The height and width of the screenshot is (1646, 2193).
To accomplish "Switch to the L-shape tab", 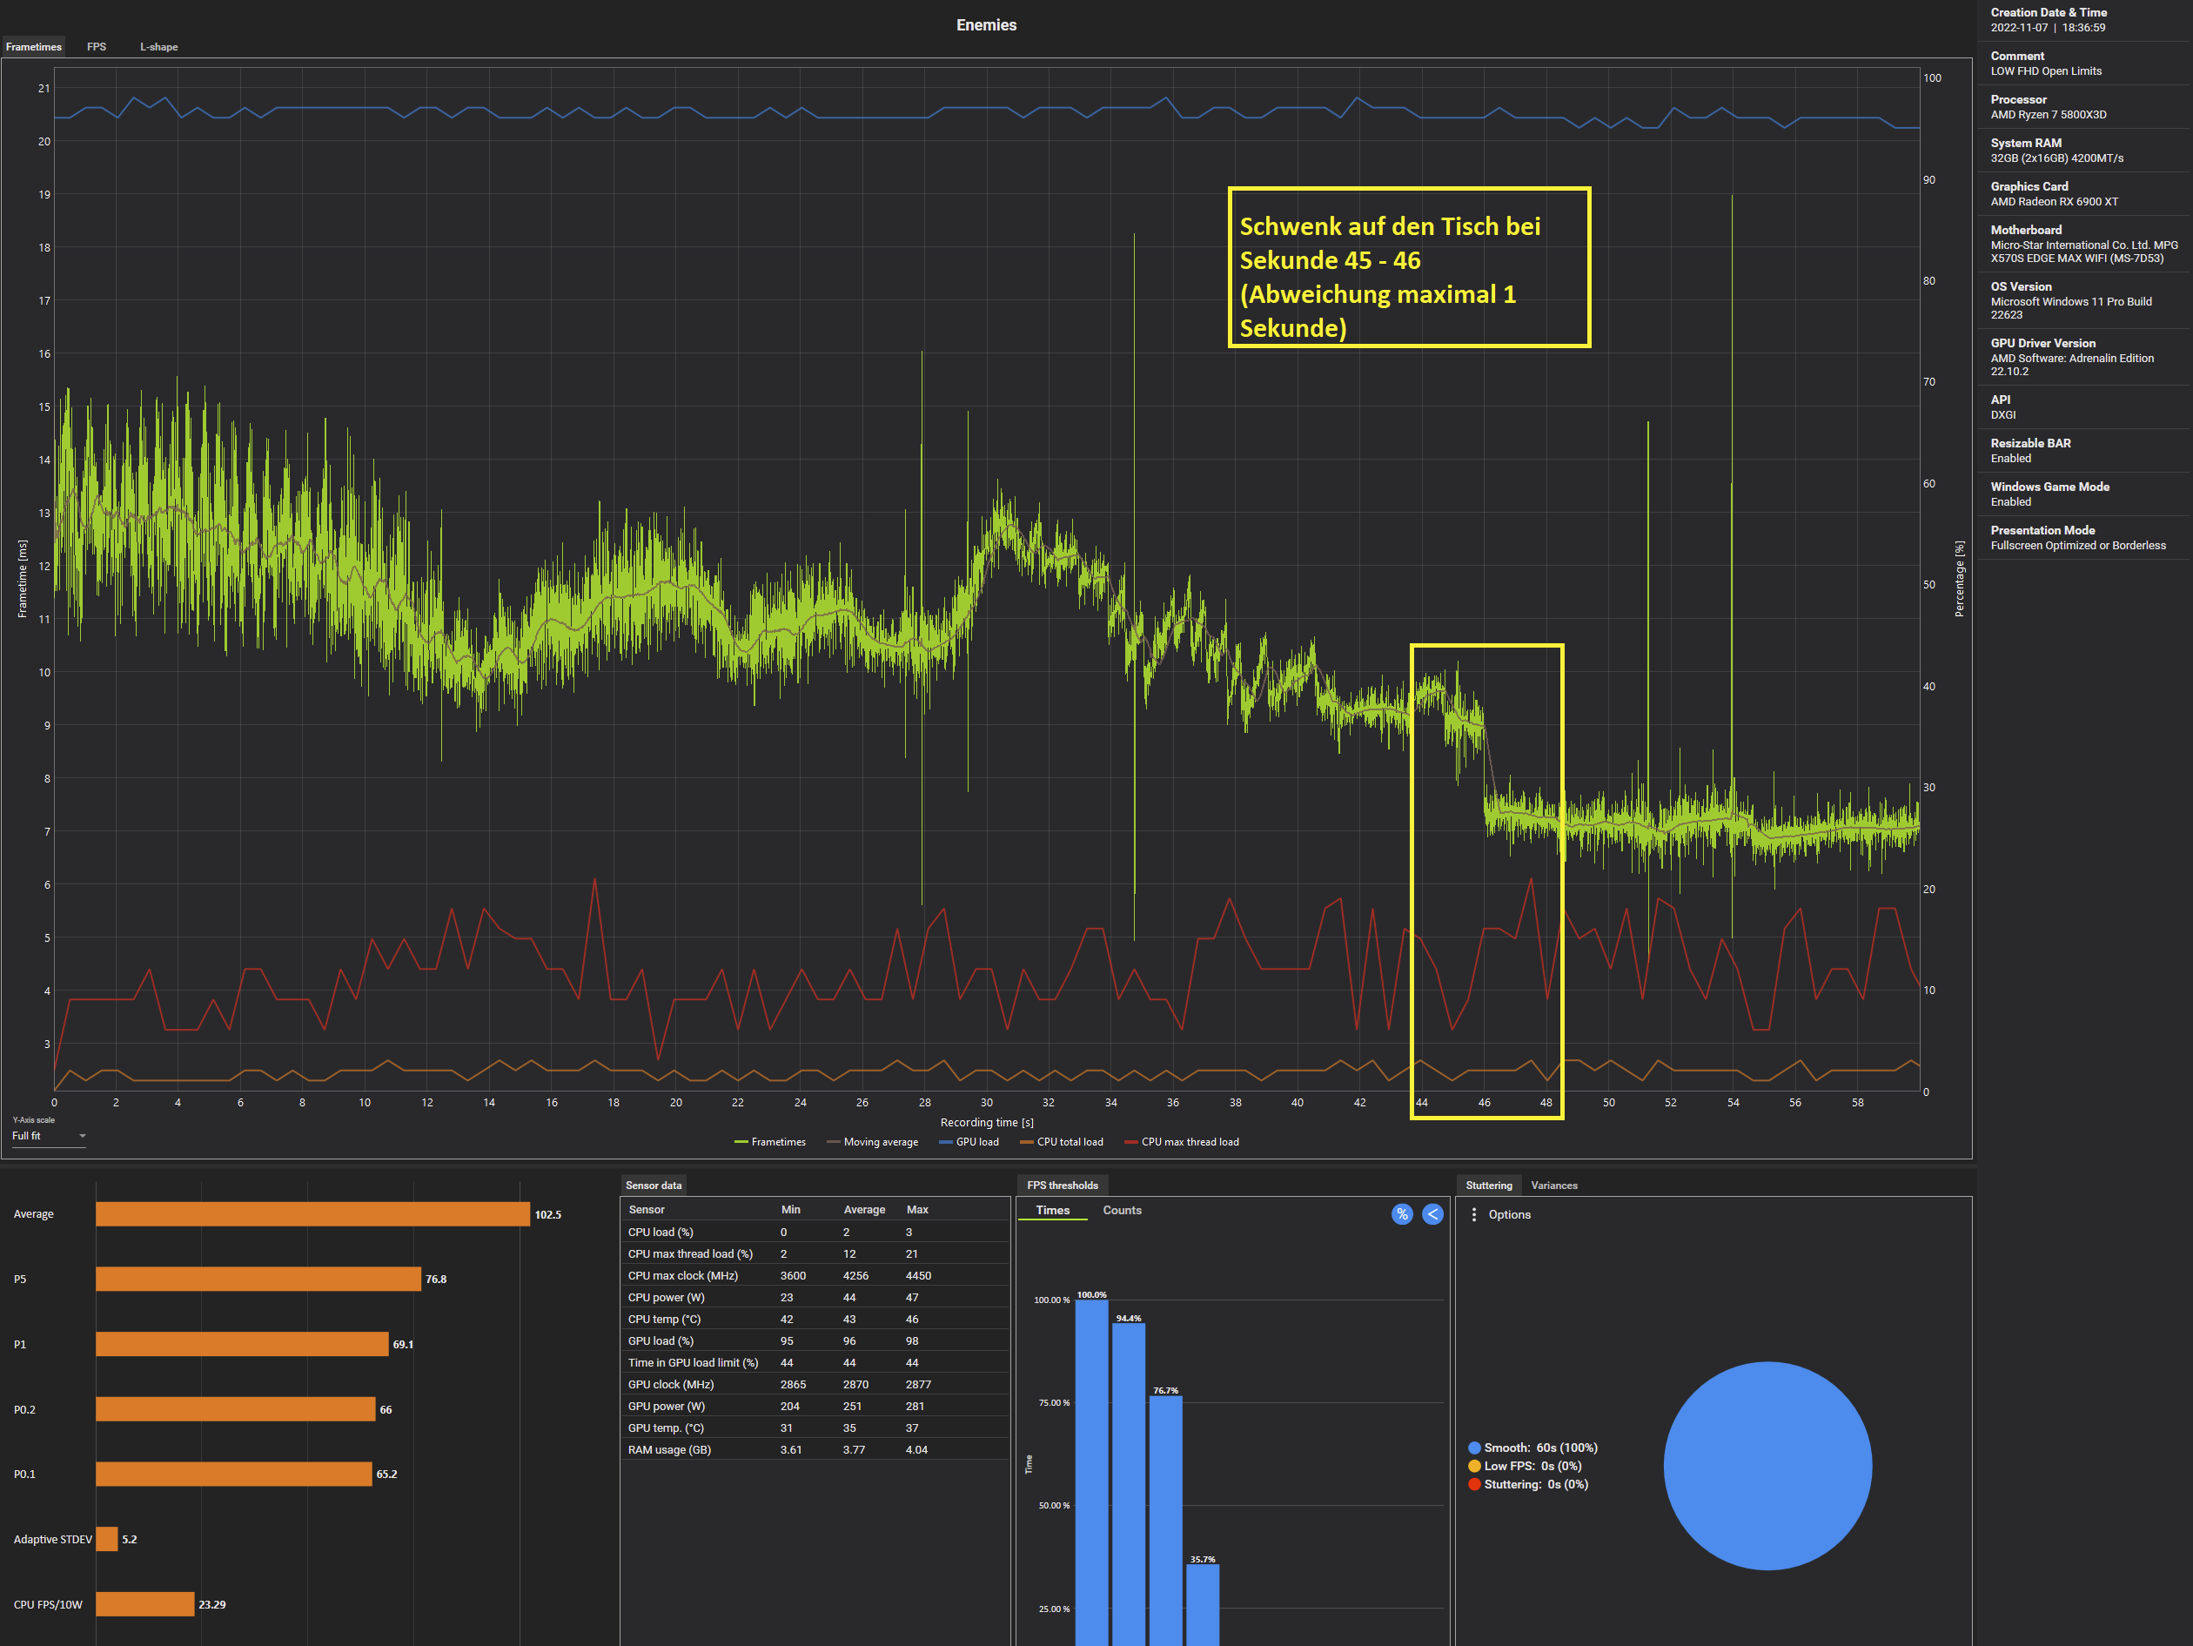I will pos(158,47).
